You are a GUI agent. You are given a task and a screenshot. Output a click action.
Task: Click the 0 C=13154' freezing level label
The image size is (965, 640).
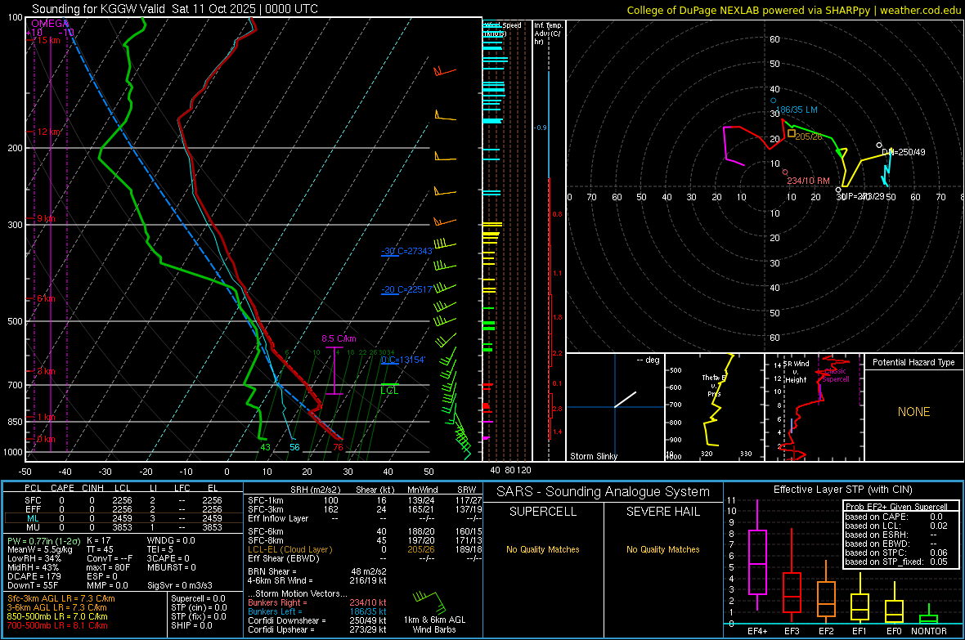pyautogui.click(x=403, y=360)
